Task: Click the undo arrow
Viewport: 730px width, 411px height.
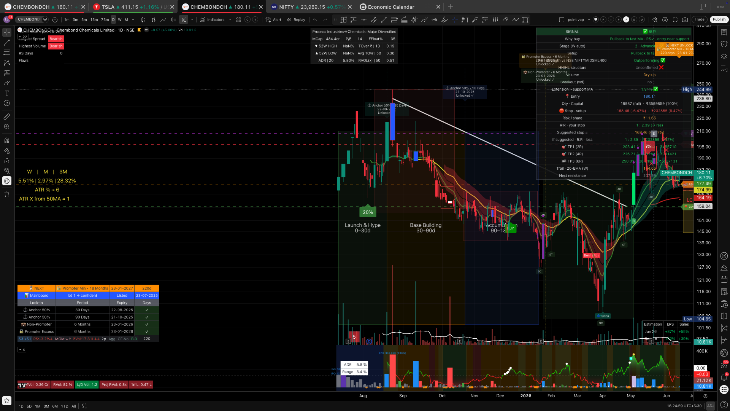Action: point(315,19)
